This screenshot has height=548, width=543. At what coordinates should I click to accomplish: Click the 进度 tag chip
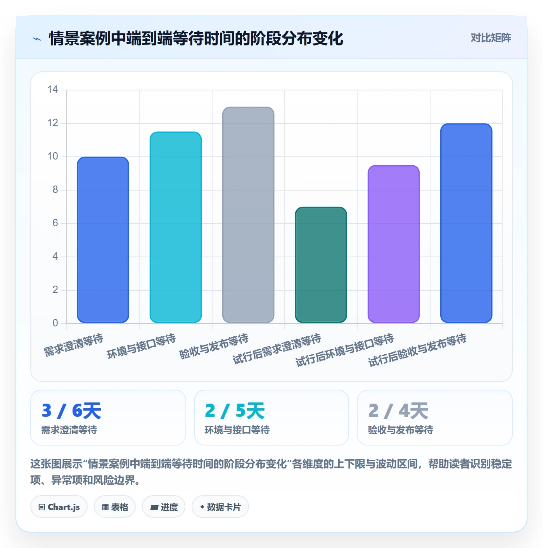[x=164, y=506]
